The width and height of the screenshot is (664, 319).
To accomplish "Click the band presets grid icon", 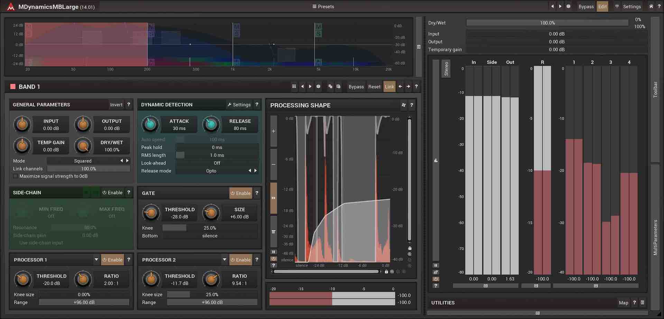I will click(294, 86).
